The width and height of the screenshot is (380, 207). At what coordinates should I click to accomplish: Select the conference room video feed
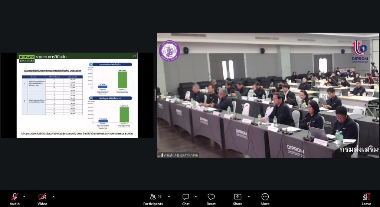[x=268, y=95]
